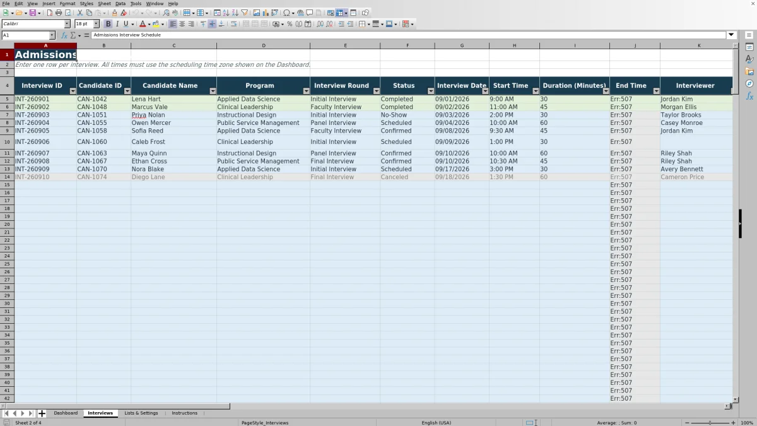The width and height of the screenshot is (757, 426).
Task: Toggle Italic formatting
Action: click(117, 24)
